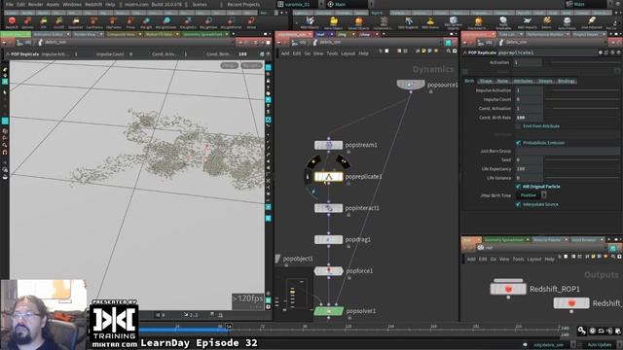Click the Make Breakable shelf tool
Image resolution: width=623 pixels, height=350 pixels.
[503, 22]
